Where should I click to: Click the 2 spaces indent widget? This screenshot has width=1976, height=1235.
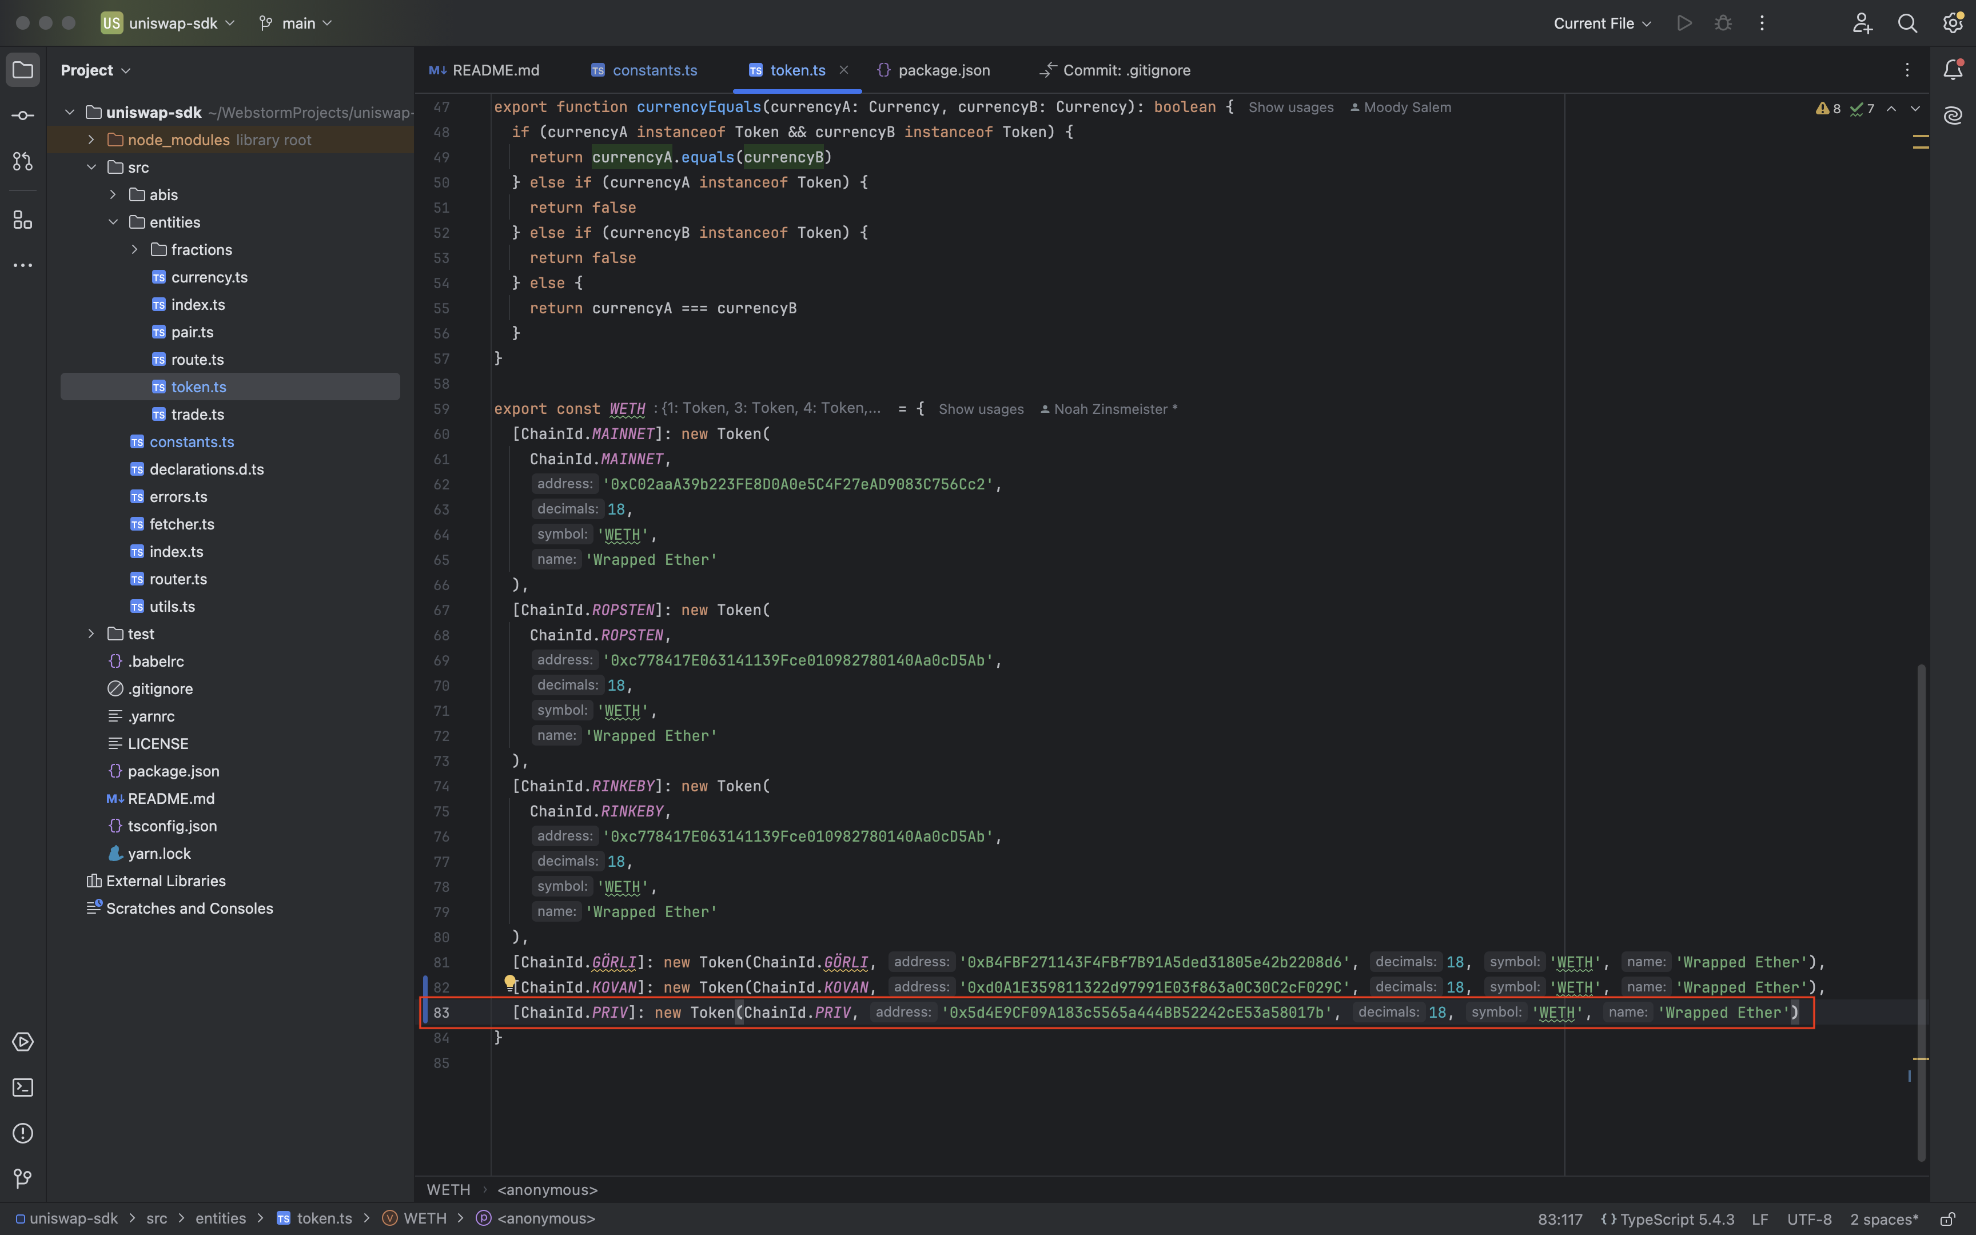point(1884,1218)
